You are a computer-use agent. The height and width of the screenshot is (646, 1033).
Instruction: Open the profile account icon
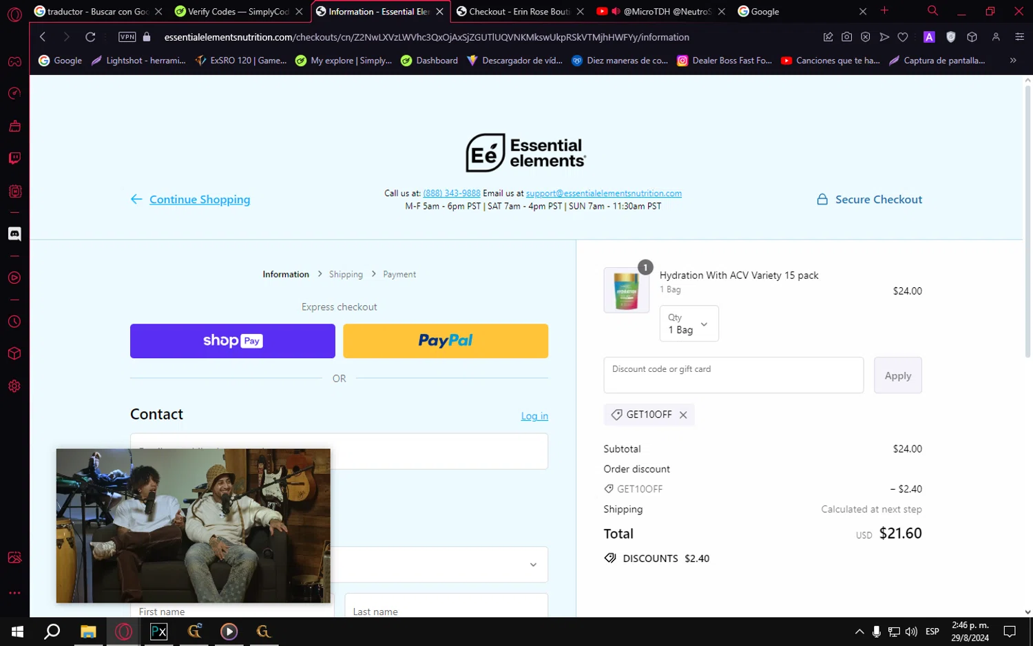[x=996, y=37]
